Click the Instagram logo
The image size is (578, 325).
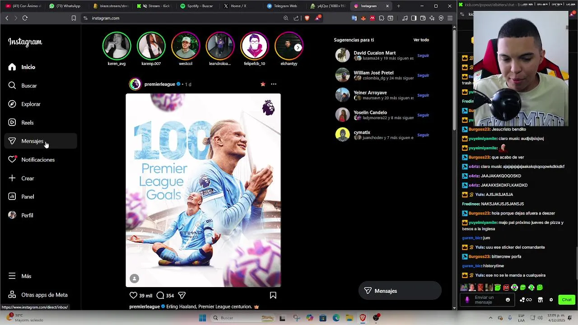(25, 42)
